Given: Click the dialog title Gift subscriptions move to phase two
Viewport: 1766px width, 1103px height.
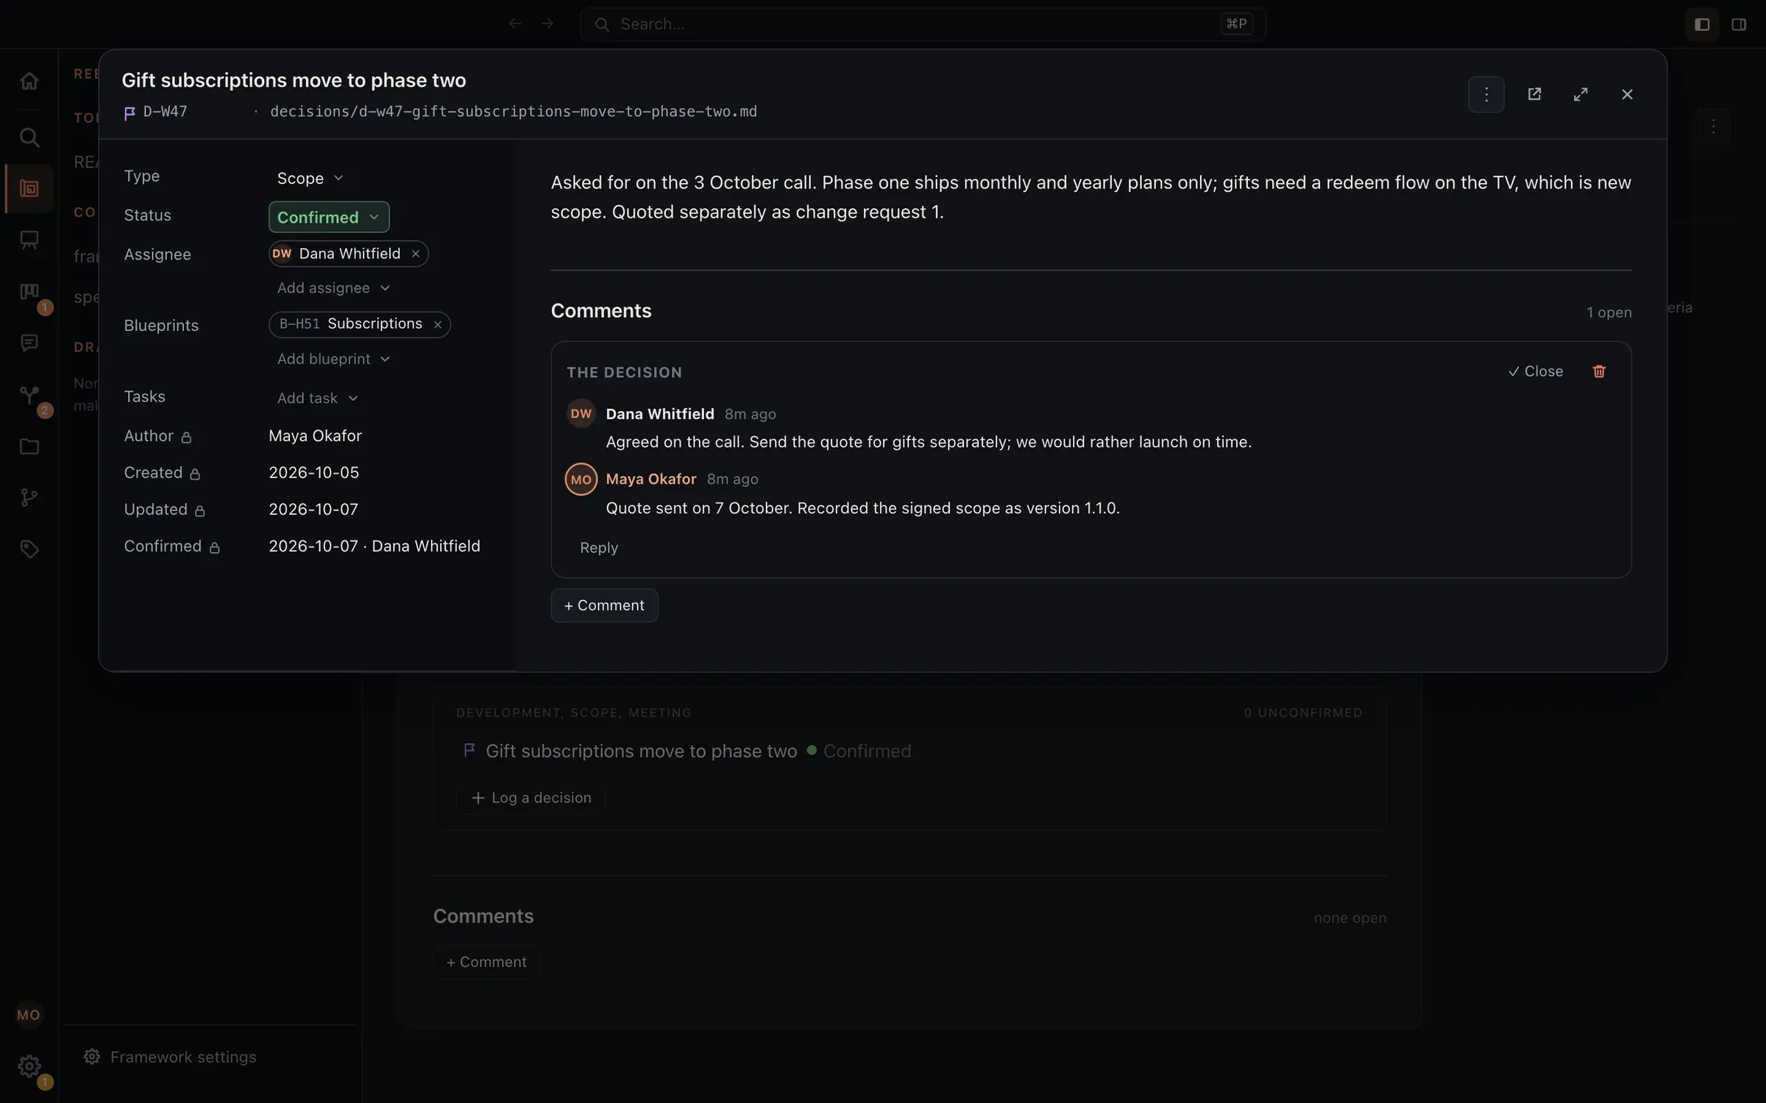Looking at the screenshot, I should pyautogui.click(x=294, y=80).
